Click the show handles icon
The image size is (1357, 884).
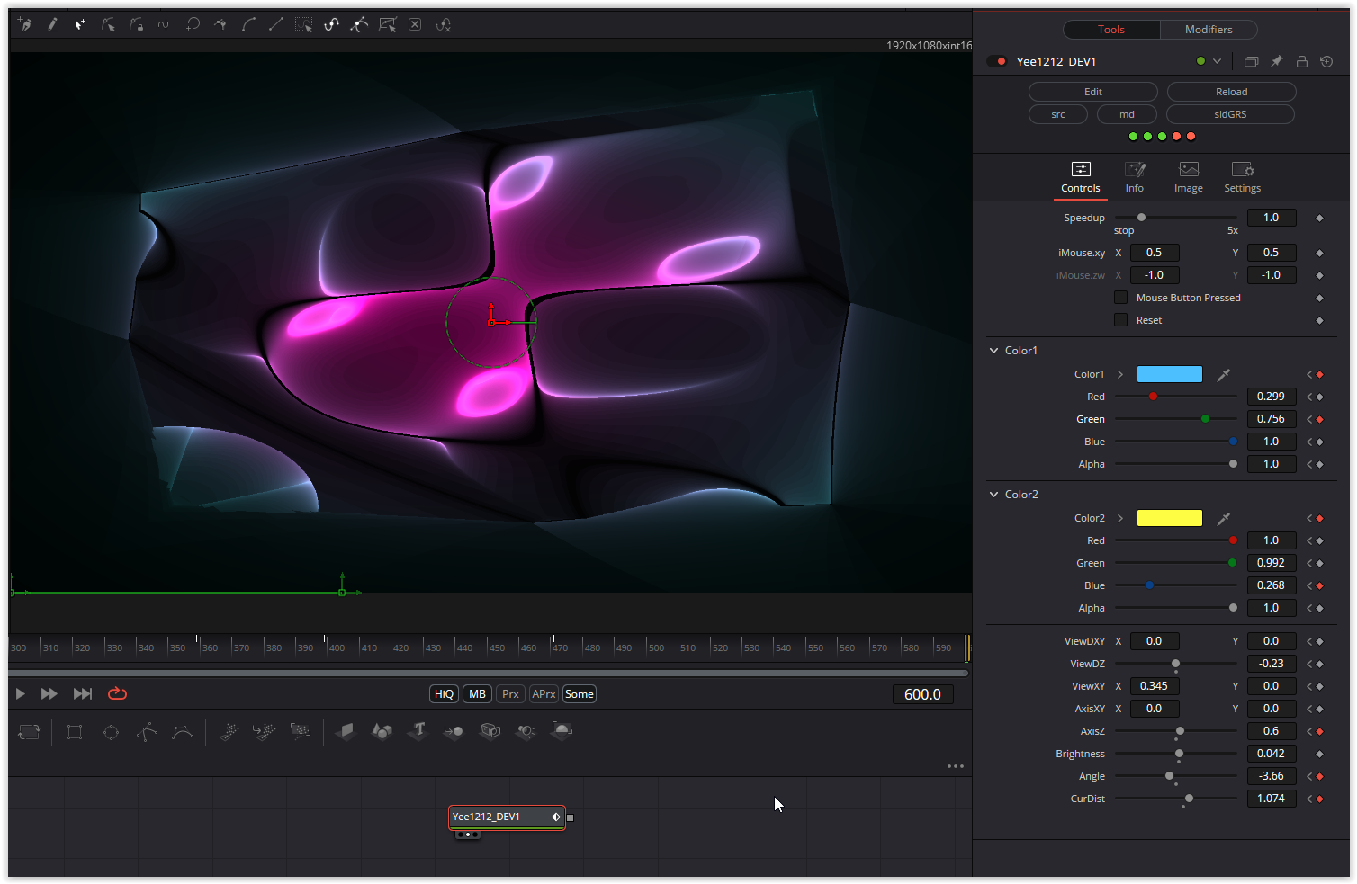tap(360, 25)
